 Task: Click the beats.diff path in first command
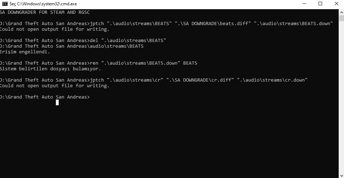click(x=214, y=23)
